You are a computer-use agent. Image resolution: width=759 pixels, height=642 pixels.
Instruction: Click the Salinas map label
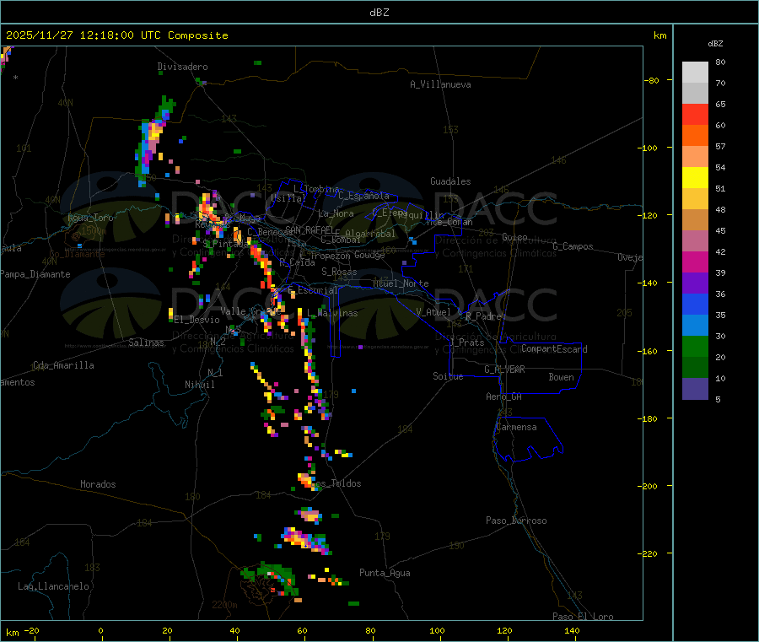[x=146, y=343]
